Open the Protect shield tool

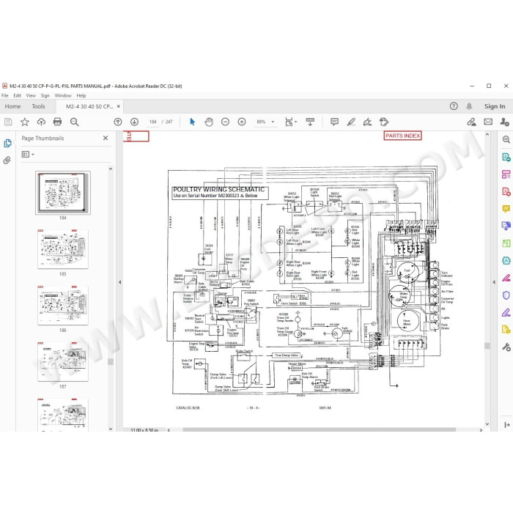point(506,295)
